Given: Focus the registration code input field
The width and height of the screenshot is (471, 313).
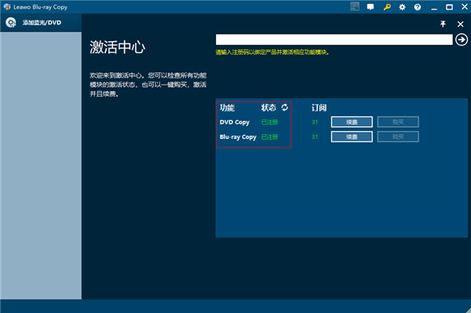Looking at the screenshot, I should pos(334,39).
